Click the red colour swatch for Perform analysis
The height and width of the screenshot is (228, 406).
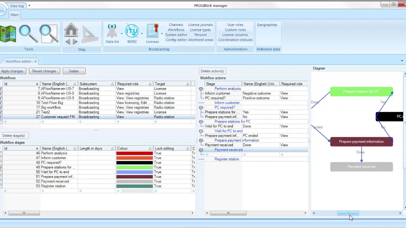click(x=134, y=153)
